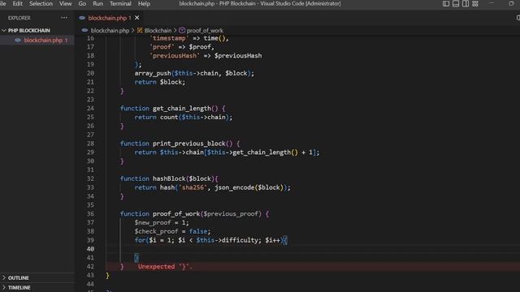Click PHP icon beside blockchain.php in Explorer
The image size is (520, 292).
click(x=18, y=41)
